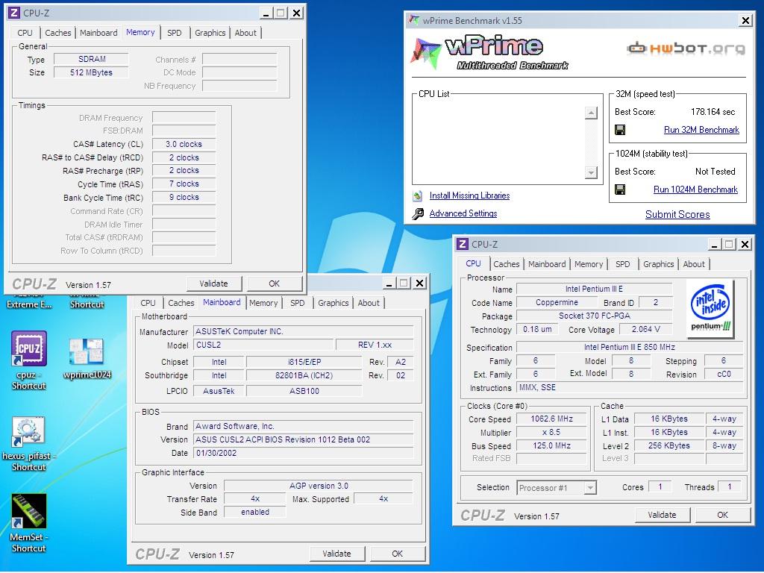Viewport: 764px width, 573px height.
Task: Click OK in the Memory CPU-Z window
Action: click(x=275, y=284)
